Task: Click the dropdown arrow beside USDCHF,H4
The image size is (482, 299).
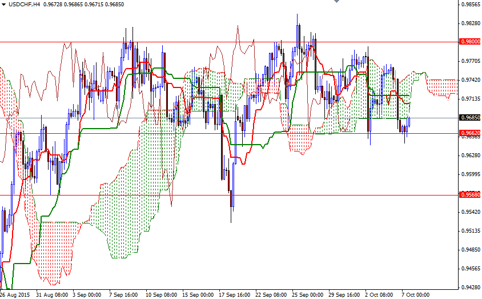Action: tap(3, 4)
